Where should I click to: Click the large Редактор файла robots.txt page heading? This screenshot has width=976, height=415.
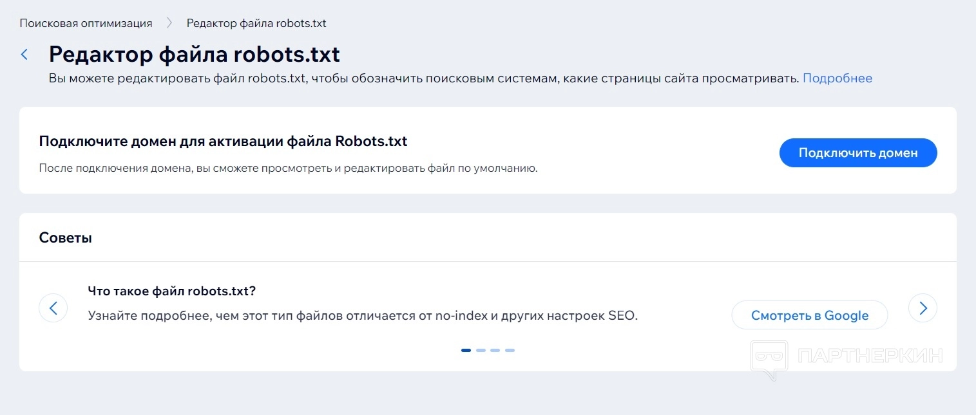[195, 54]
